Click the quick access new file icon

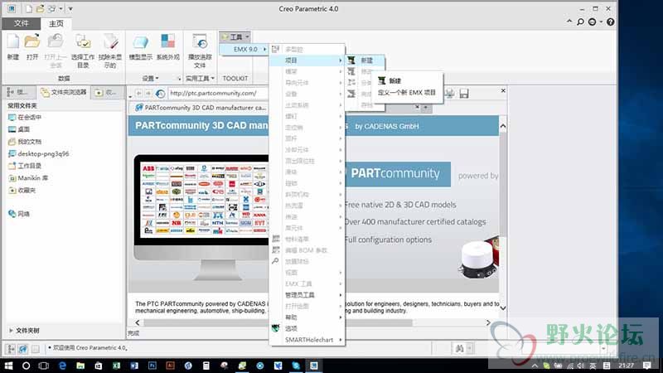(29, 9)
